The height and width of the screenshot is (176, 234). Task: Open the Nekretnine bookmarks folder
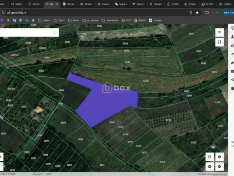pos(110,21)
